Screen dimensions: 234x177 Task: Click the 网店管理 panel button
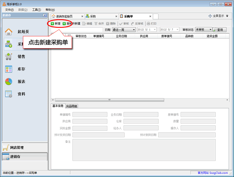click(x=25, y=147)
